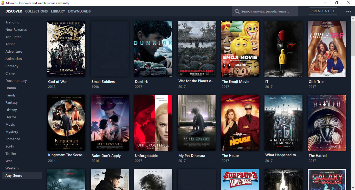The height and width of the screenshot is (190, 355).
Task: Open The Emoji Movie poster
Action: point(240,49)
